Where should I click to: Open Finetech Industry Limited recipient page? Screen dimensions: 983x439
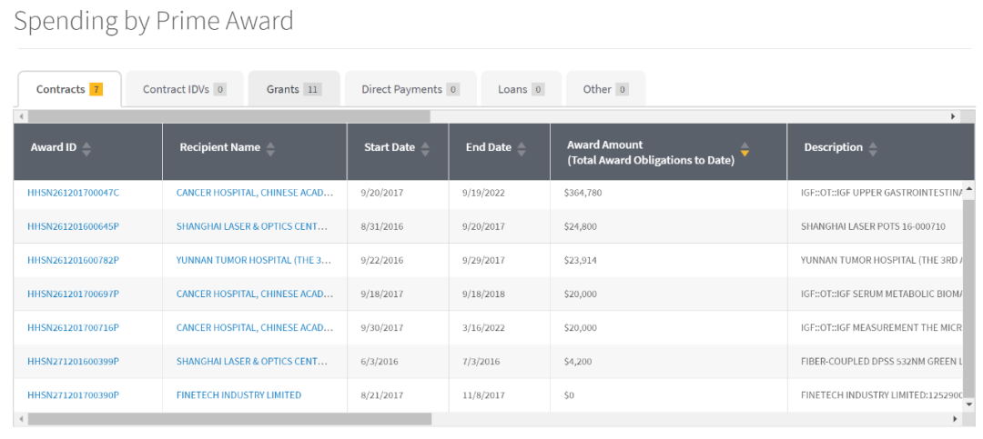pos(238,395)
